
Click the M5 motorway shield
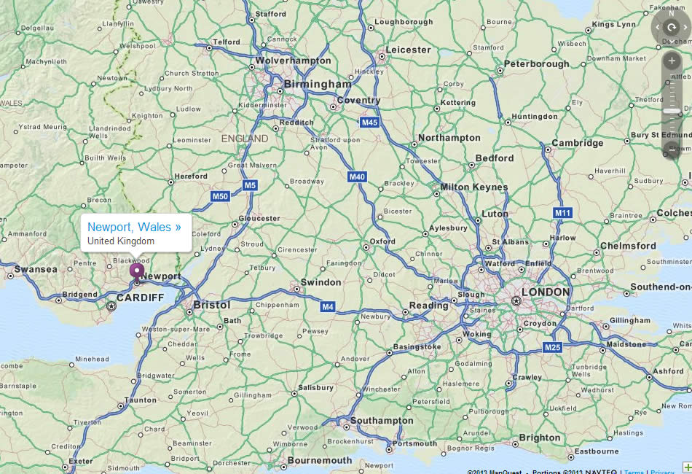point(250,185)
